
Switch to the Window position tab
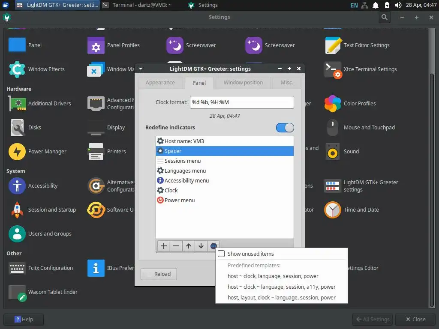point(243,83)
